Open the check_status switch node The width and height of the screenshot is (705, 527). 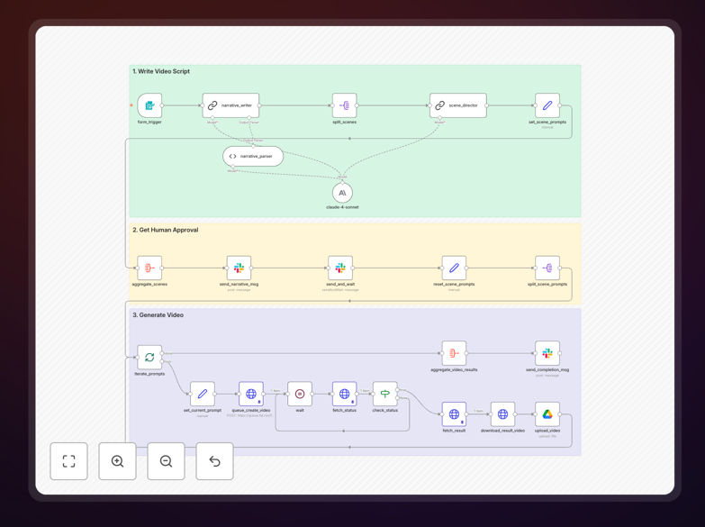pyautogui.click(x=384, y=394)
